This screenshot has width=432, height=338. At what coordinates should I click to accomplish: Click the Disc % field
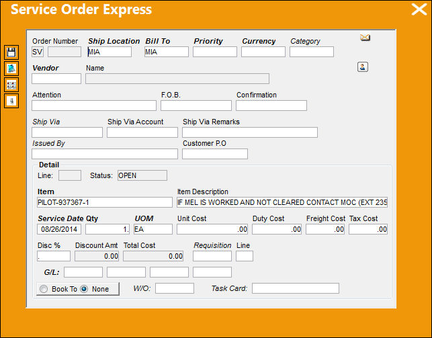coord(54,256)
